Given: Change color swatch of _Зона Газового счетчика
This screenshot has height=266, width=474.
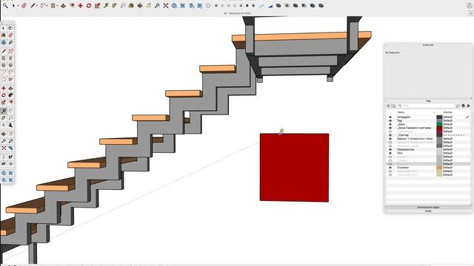Looking at the screenshot, I should 439,128.
